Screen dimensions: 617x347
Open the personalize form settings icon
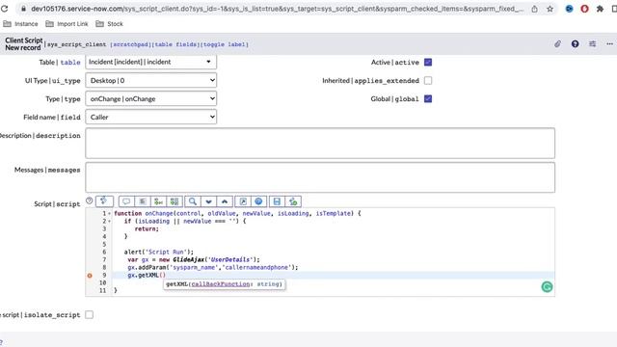[x=592, y=44]
